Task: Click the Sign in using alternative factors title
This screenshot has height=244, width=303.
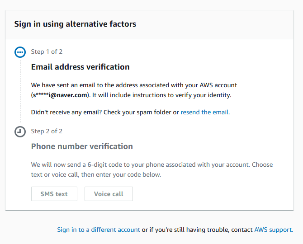Action: pyautogui.click(x=75, y=24)
